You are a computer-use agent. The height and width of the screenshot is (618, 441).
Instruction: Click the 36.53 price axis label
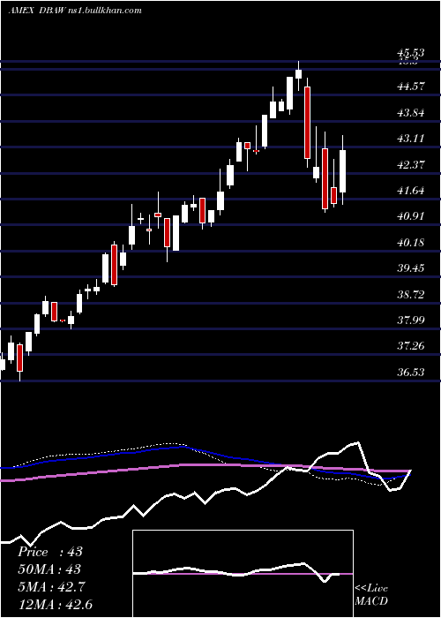pos(412,372)
